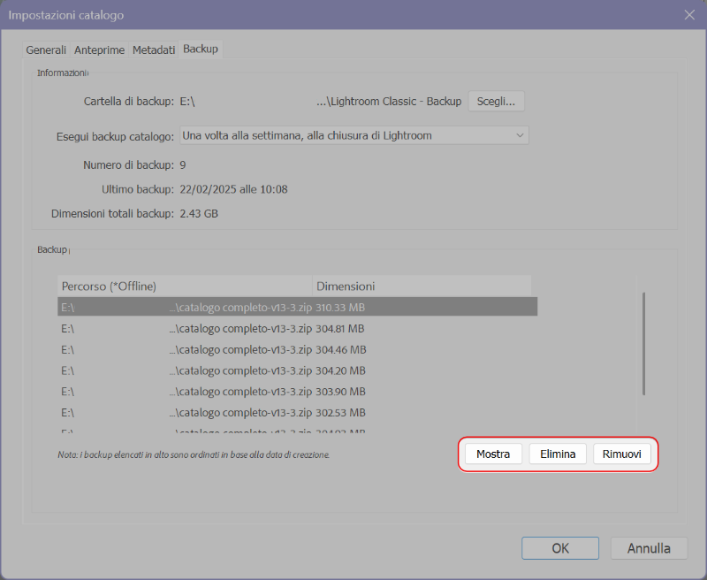Open the backup frequency dropdown
Image resolution: width=707 pixels, height=580 pixels.
[x=353, y=134]
